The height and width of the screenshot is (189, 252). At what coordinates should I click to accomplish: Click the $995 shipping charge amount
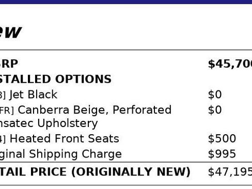[x=222, y=154]
